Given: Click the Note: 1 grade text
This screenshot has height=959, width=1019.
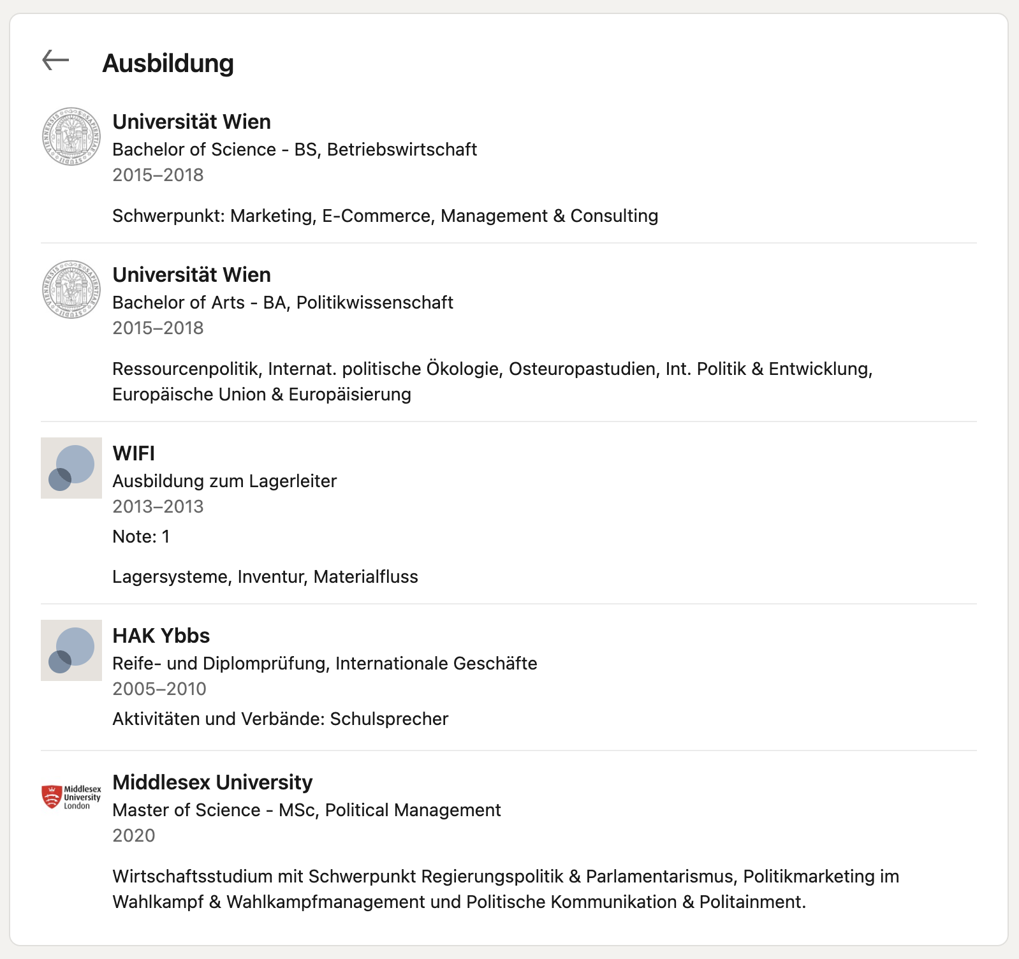Looking at the screenshot, I should point(141,536).
